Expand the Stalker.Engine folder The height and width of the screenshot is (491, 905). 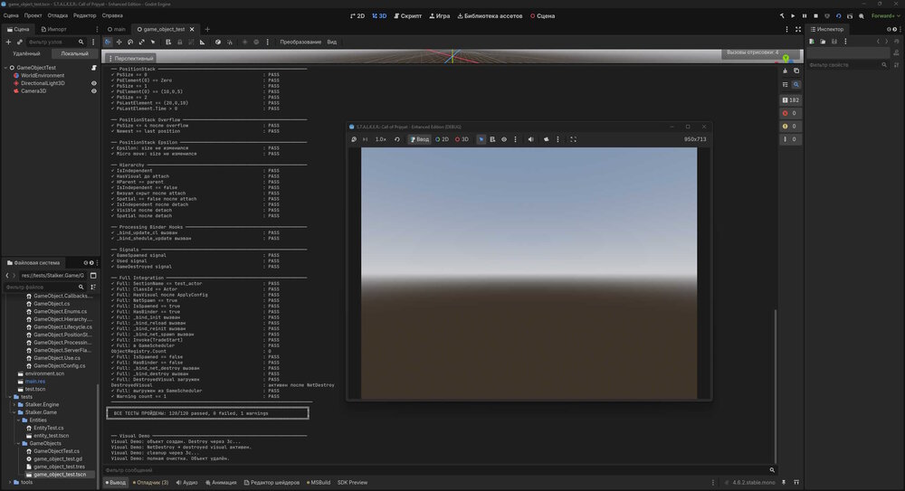point(14,405)
